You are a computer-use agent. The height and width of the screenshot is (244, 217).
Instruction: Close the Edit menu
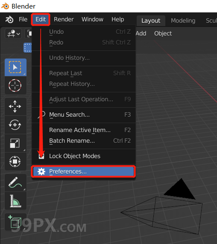41,20
